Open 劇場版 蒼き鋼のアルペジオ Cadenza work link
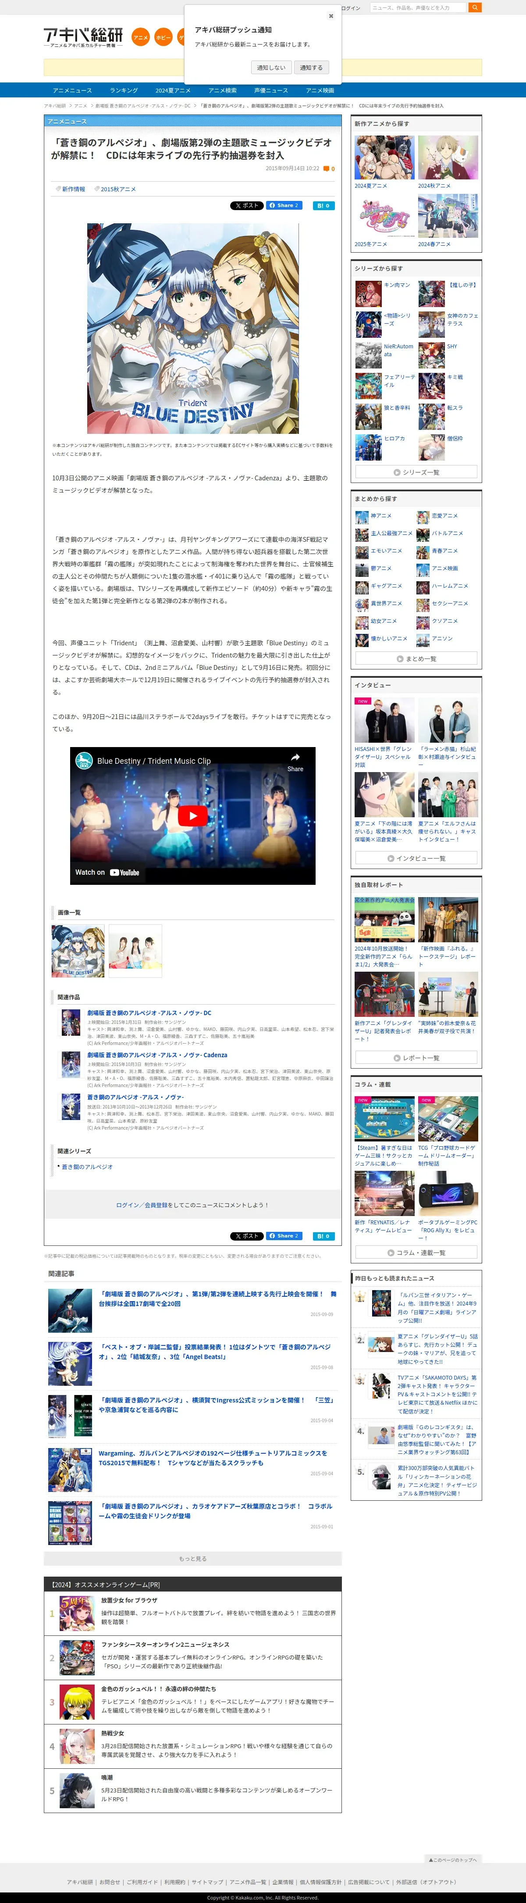 [157, 1055]
